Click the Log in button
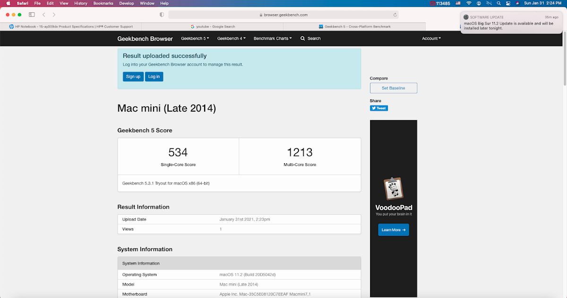The width and height of the screenshot is (567, 298). [x=154, y=76]
